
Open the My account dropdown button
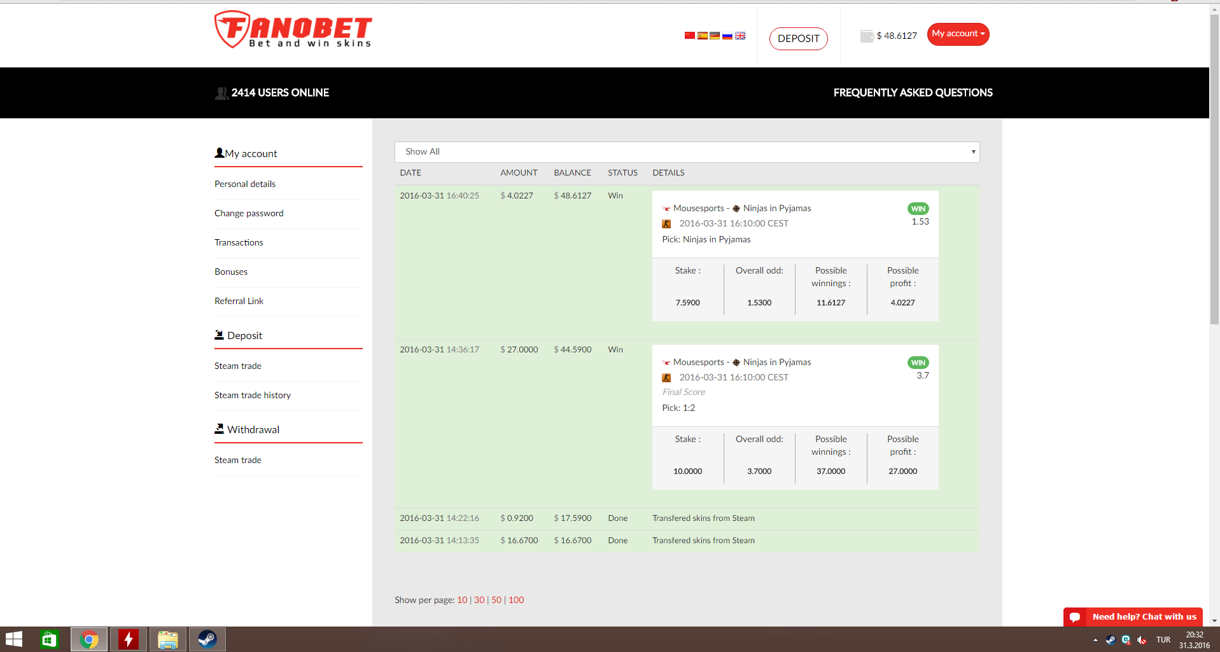click(958, 34)
